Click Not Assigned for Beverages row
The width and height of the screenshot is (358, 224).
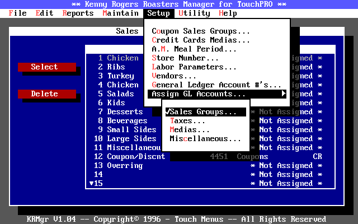point(286,121)
